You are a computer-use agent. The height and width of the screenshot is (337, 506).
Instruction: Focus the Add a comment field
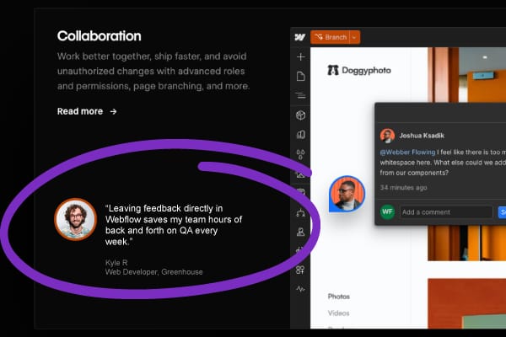446,211
